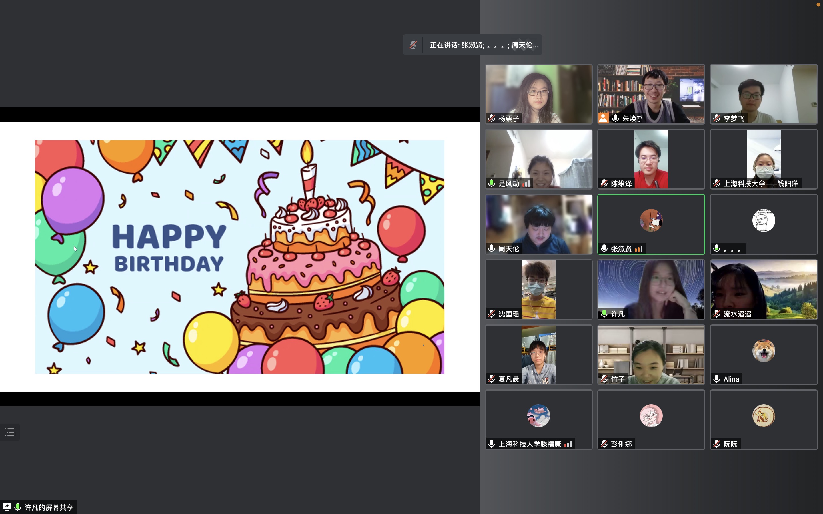
Task: Select 是风动's video thumbnail
Action: [x=539, y=159]
